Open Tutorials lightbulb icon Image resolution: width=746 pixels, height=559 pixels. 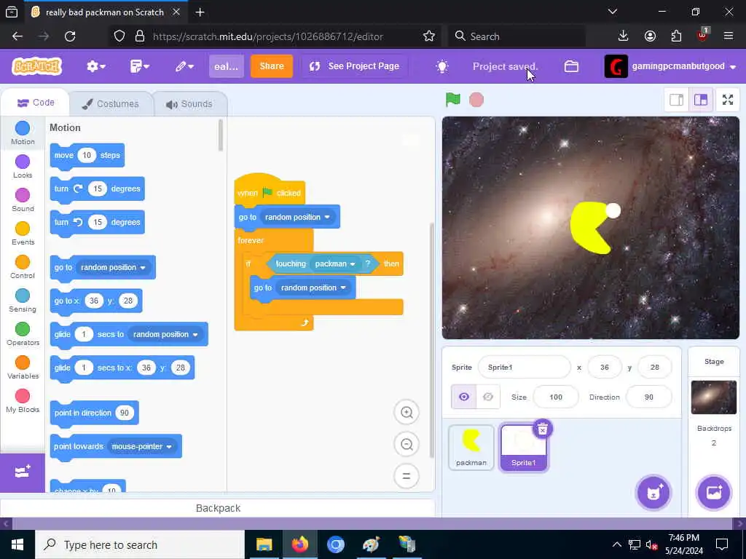[442, 66]
